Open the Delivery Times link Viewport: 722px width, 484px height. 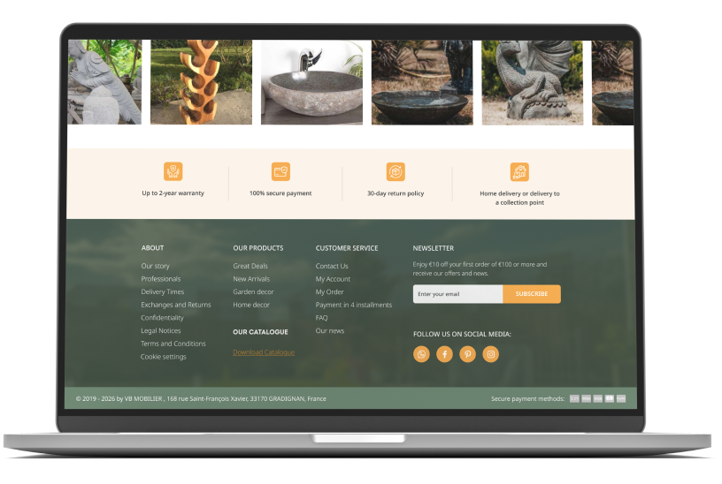coord(163,291)
